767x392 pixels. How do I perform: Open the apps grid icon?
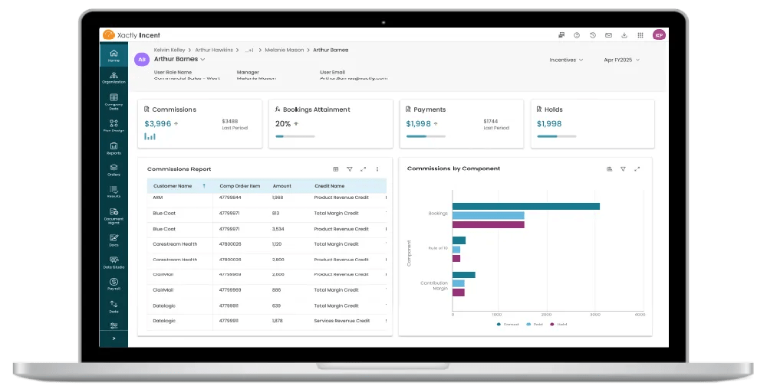[x=640, y=35]
